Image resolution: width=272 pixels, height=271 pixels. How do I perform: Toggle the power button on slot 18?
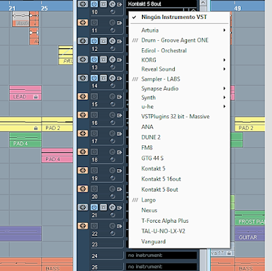[95, 151]
